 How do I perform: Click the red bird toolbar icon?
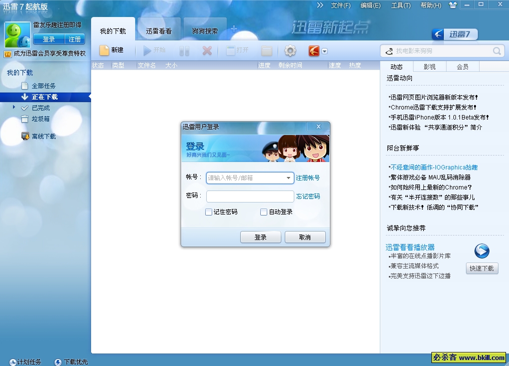coord(314,50)
